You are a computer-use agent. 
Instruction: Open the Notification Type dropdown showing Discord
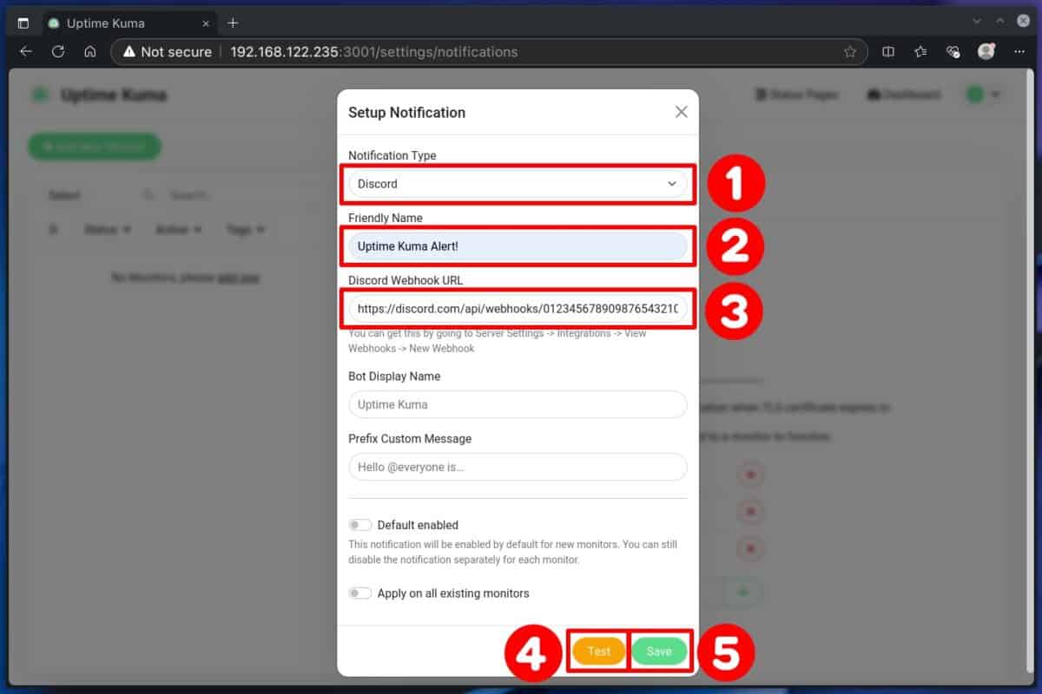tap(518, 184)
